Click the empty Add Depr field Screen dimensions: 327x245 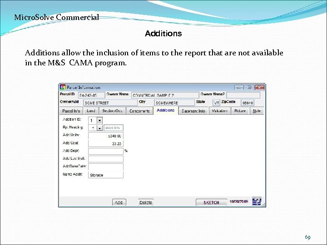(106, 151)
